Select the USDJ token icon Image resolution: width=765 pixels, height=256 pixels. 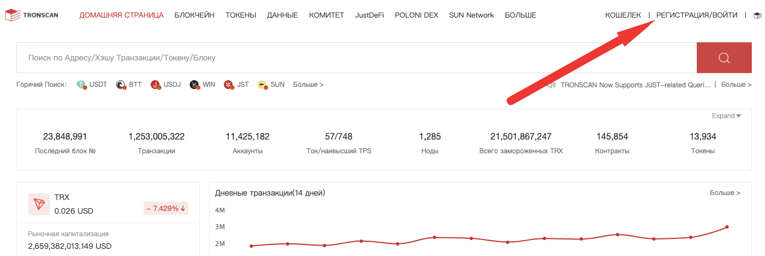tap(156, 85)
